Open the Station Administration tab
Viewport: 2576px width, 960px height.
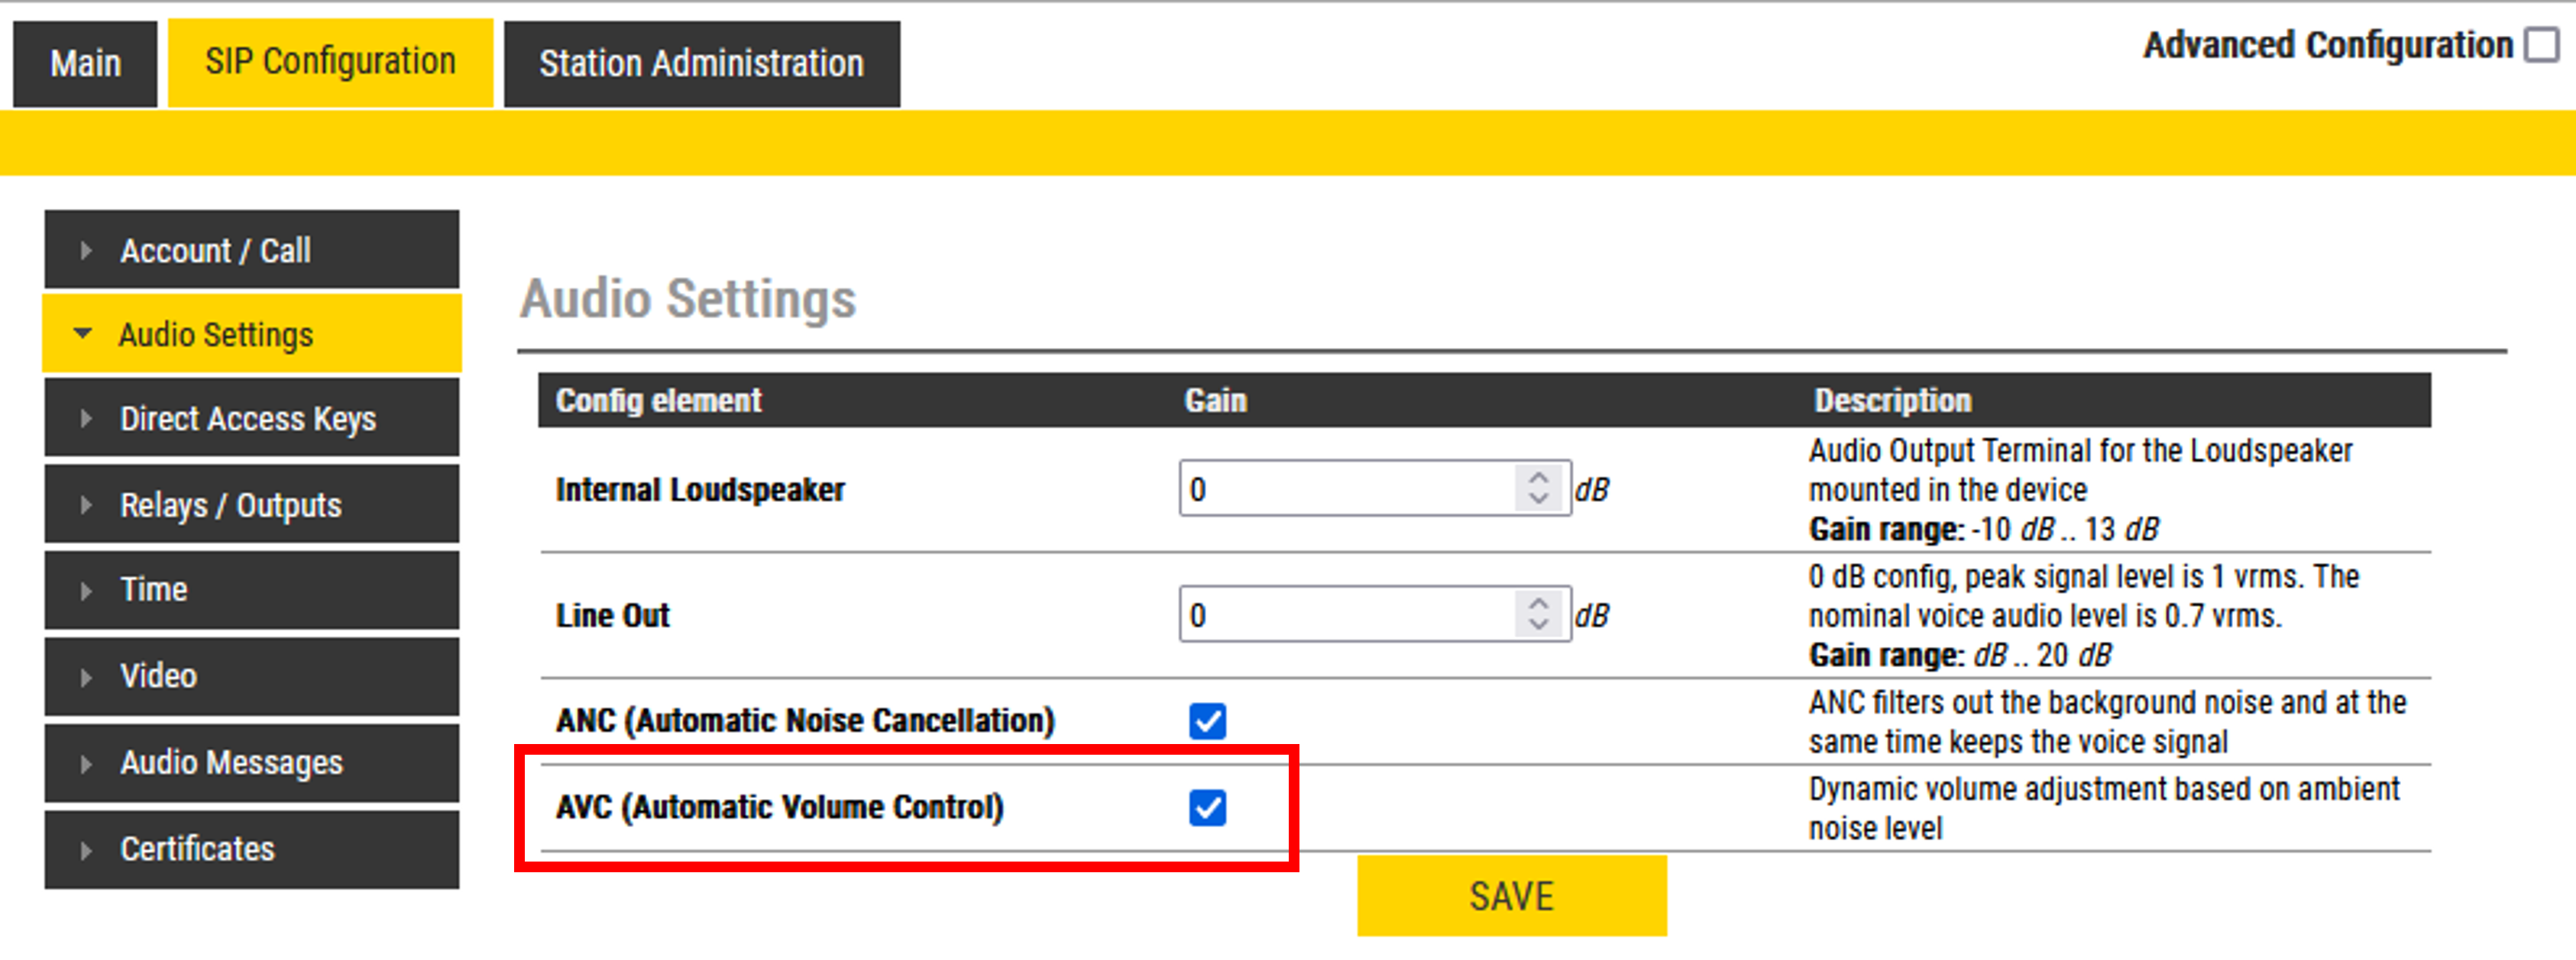701,64
